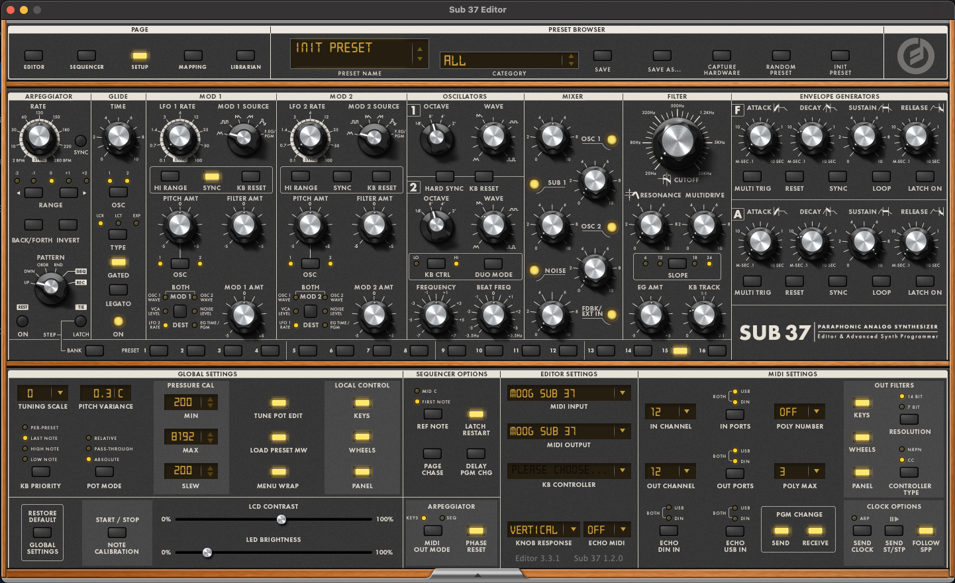Toggle Local Control Keys
955x583 pixels.
click(362, 403)
